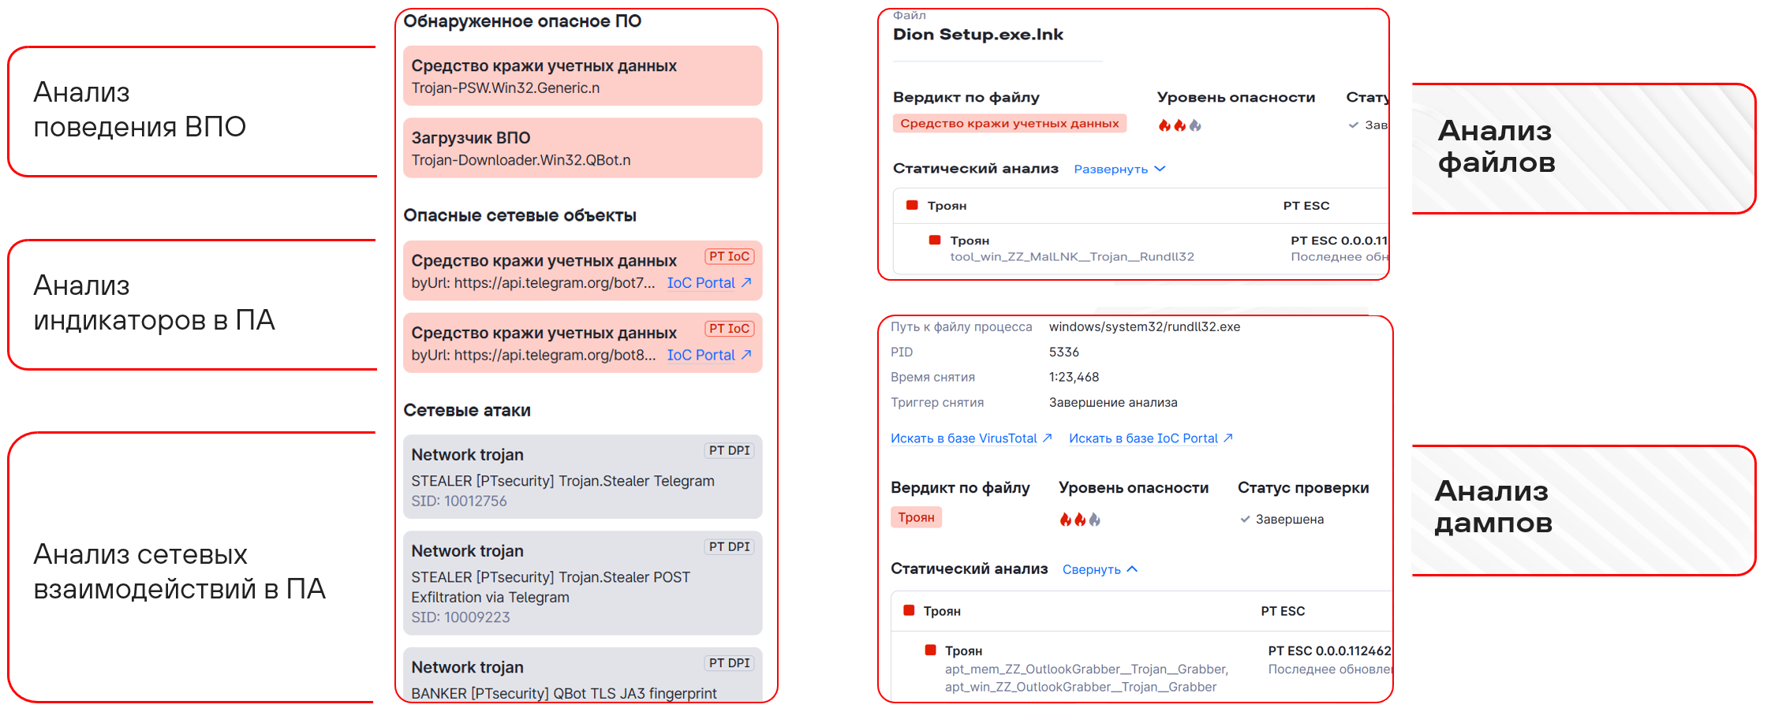
Task: Select the Анализ поведения ВПО callout
Action: 192,111
